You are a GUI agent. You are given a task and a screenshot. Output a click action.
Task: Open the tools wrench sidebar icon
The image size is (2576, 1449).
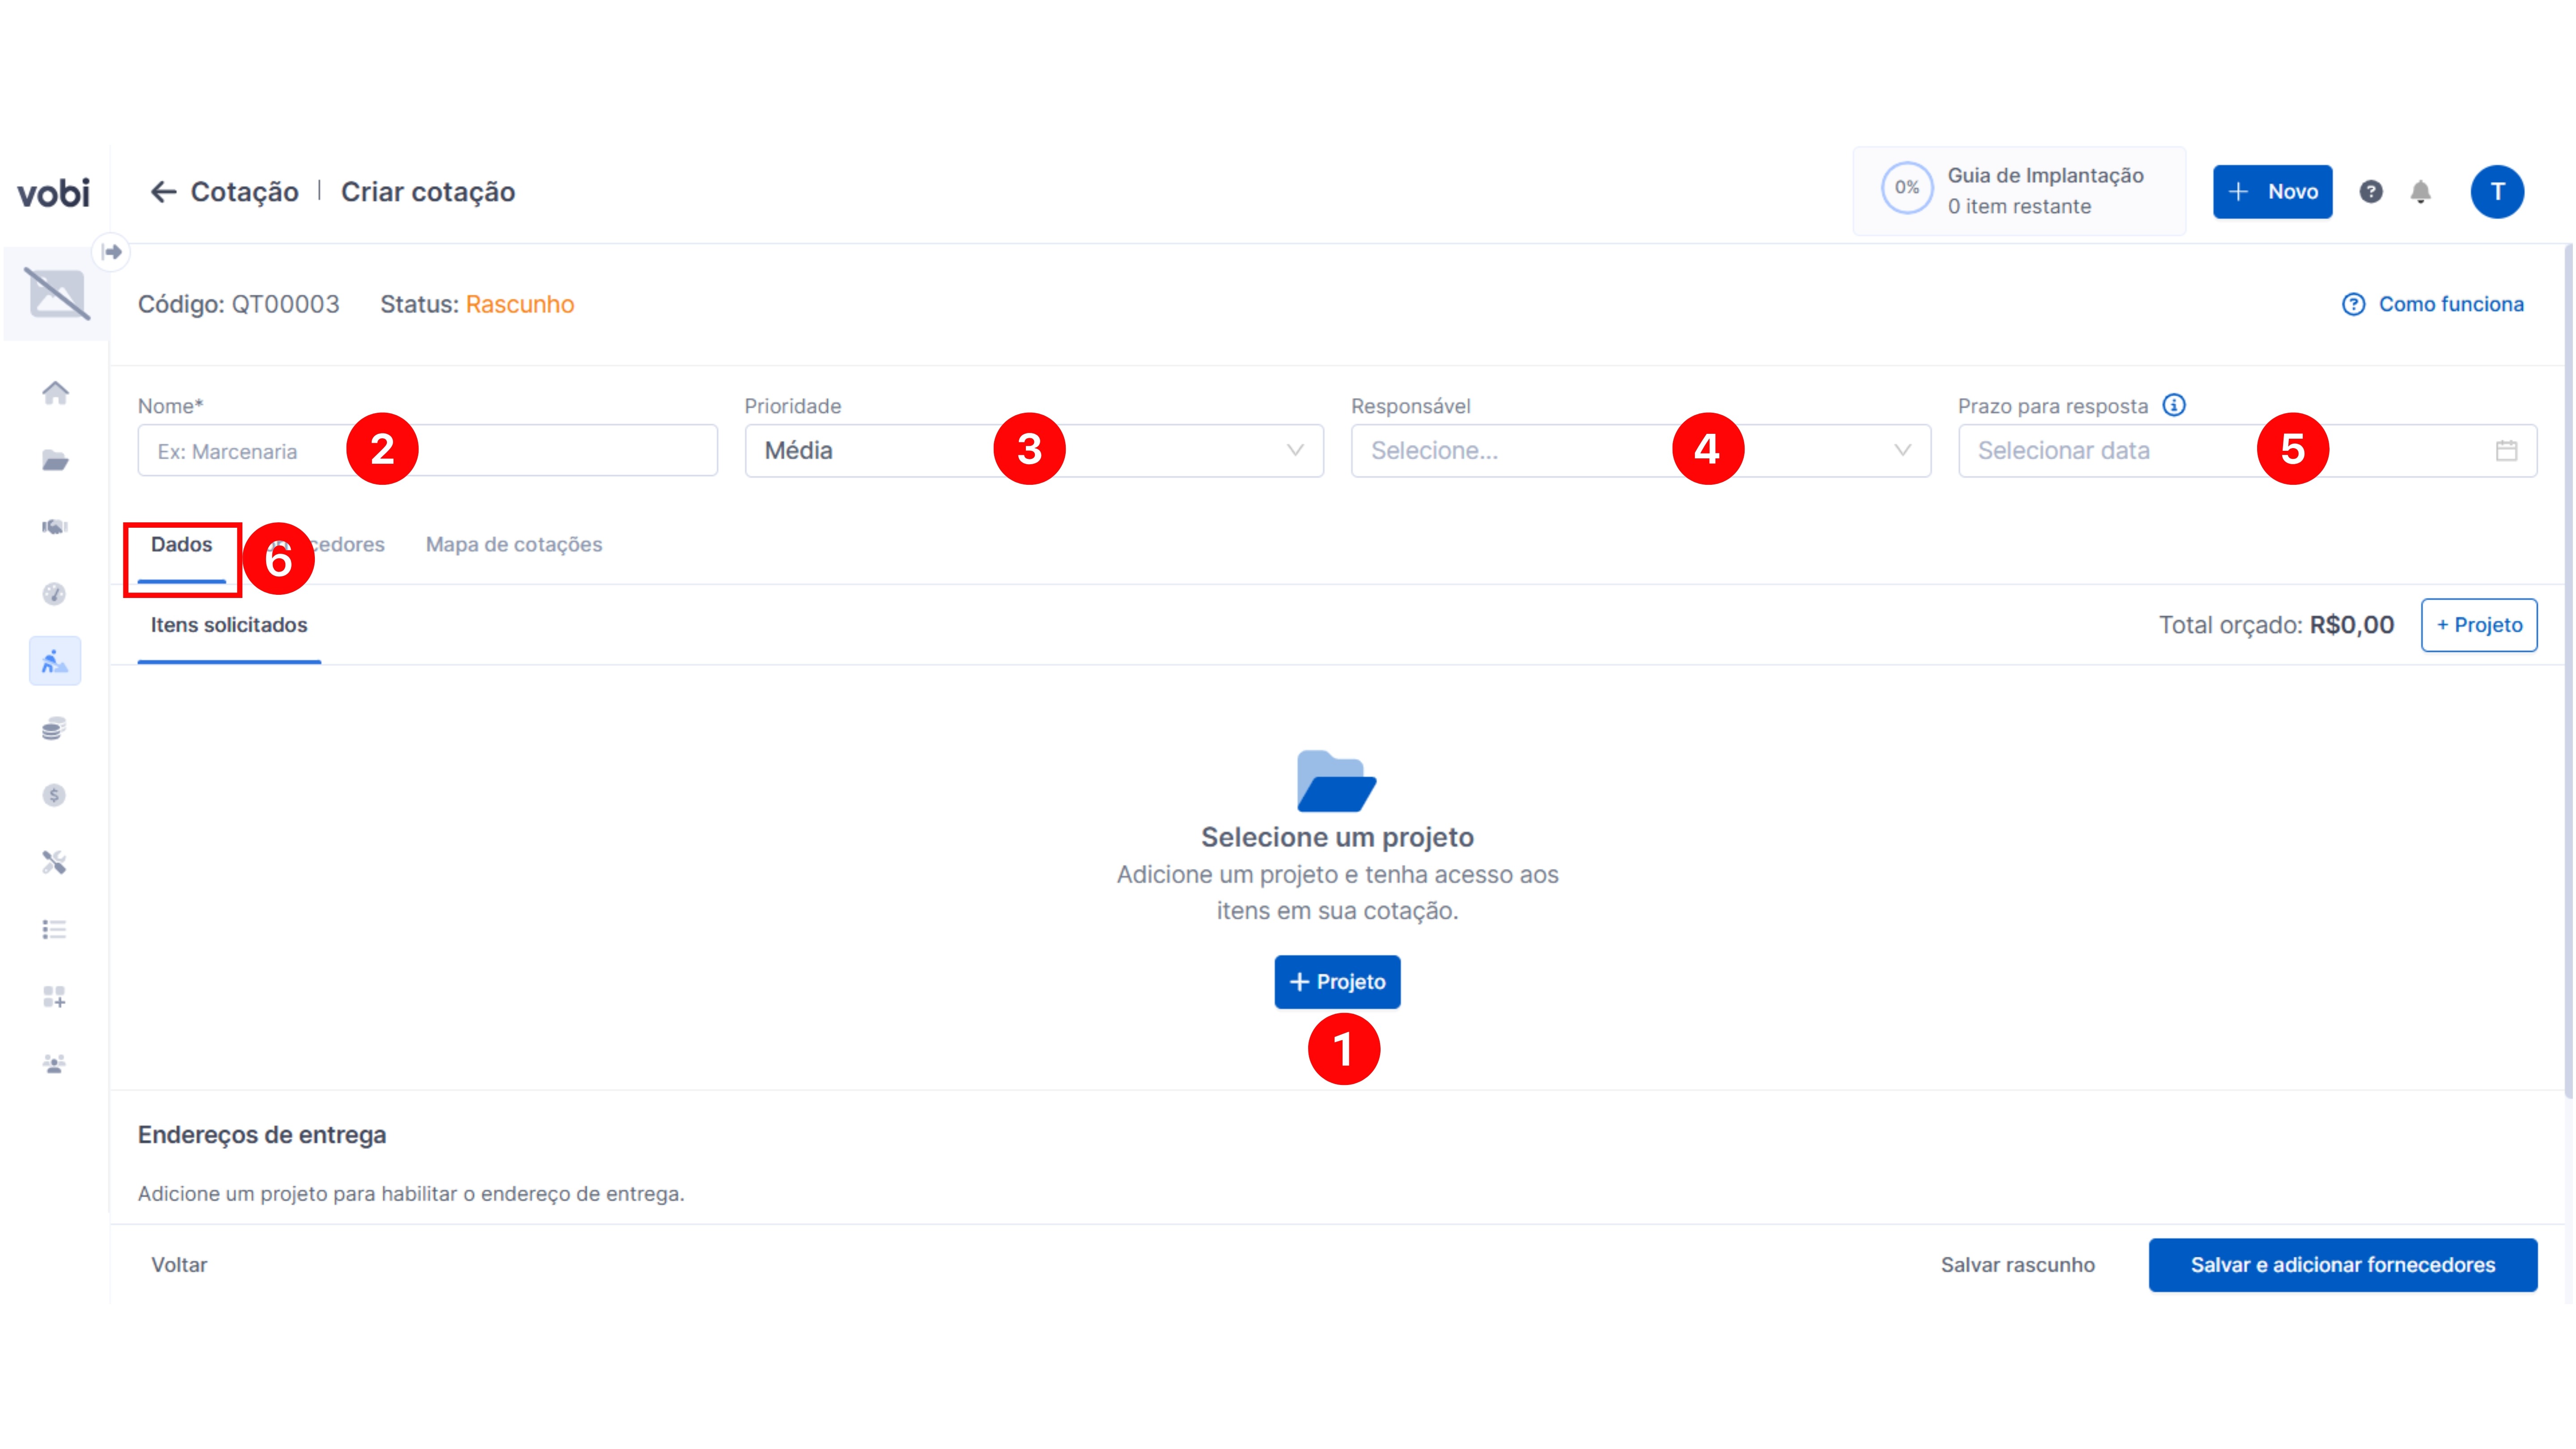coord(55,862)
